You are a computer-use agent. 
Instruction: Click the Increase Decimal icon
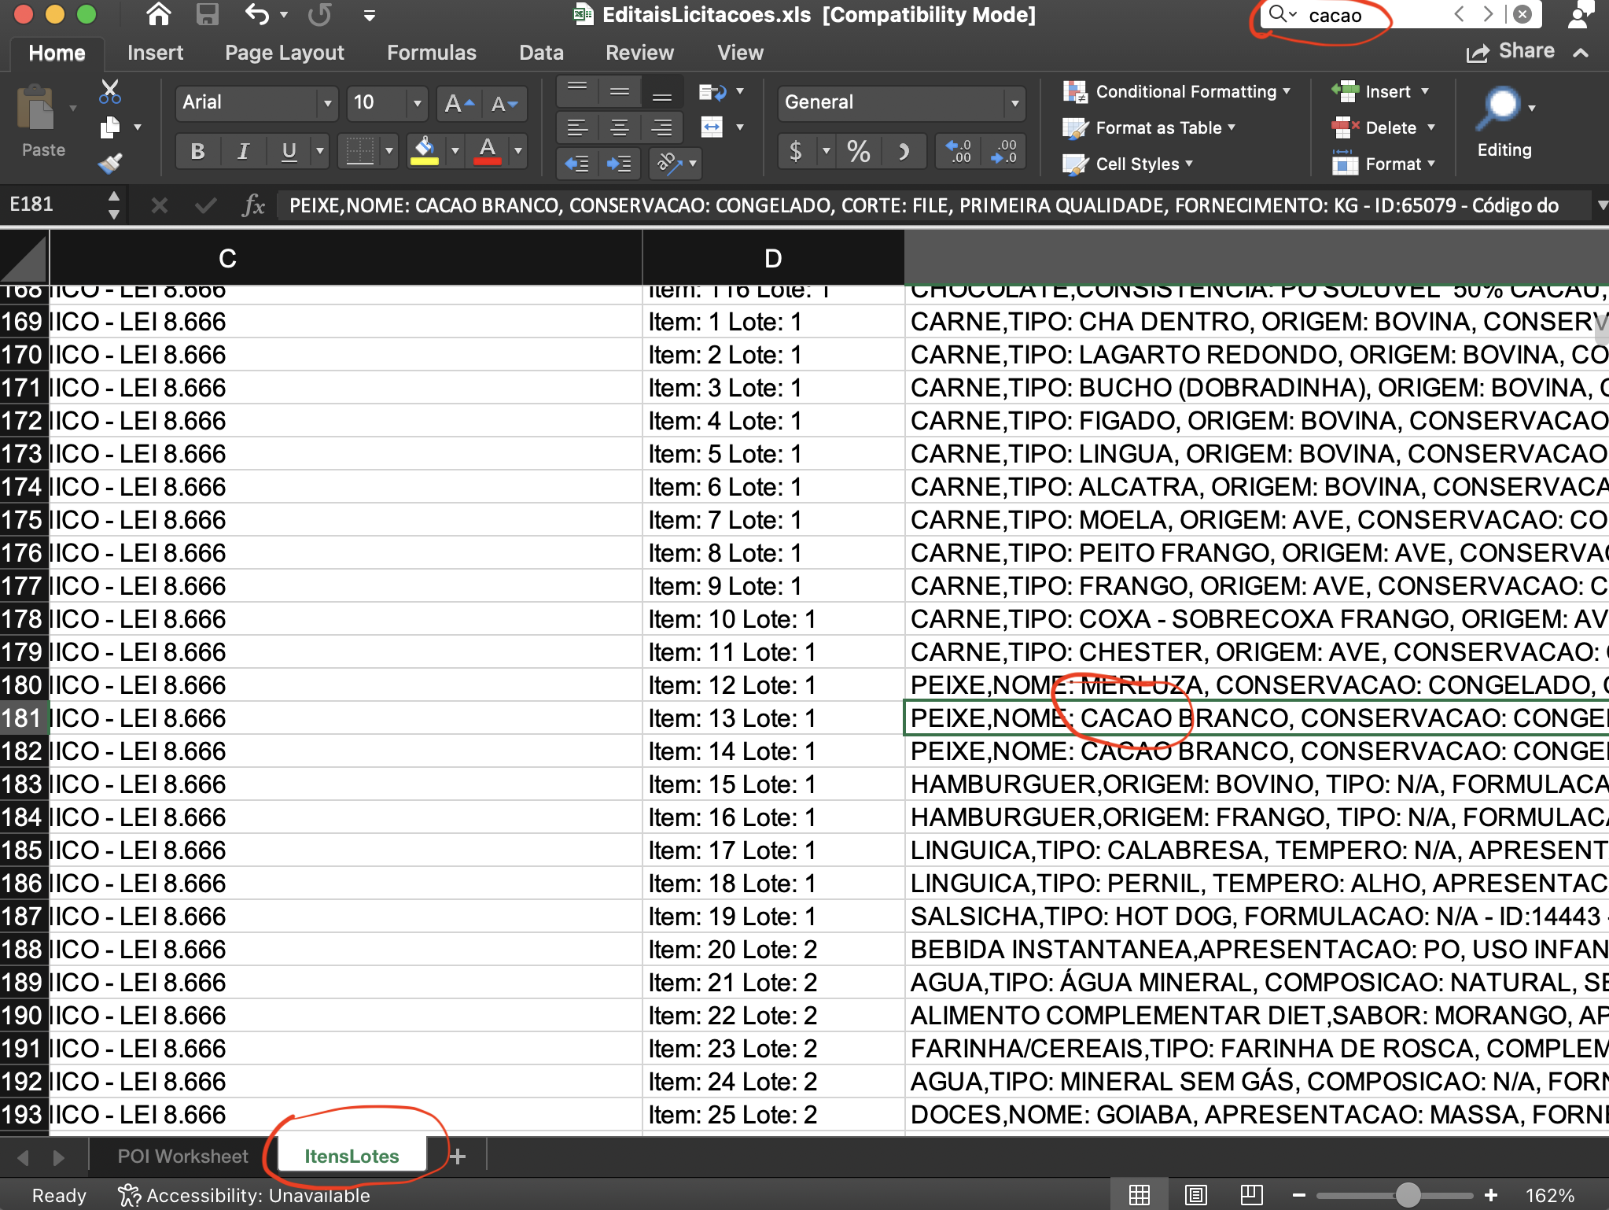(958, 150)
